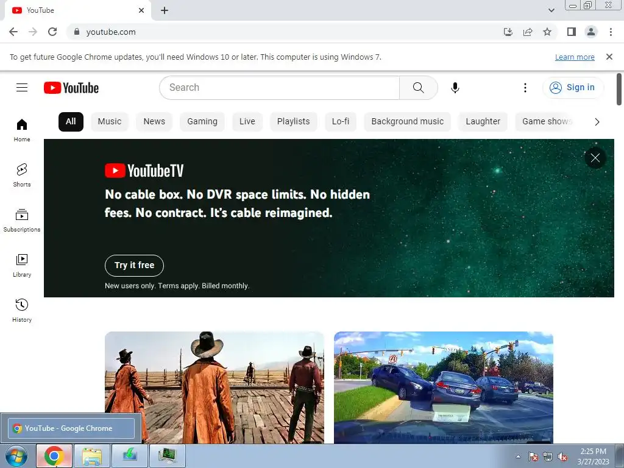
Task: Open the western cowboys video thumbnail
Action: click(214, 387)
